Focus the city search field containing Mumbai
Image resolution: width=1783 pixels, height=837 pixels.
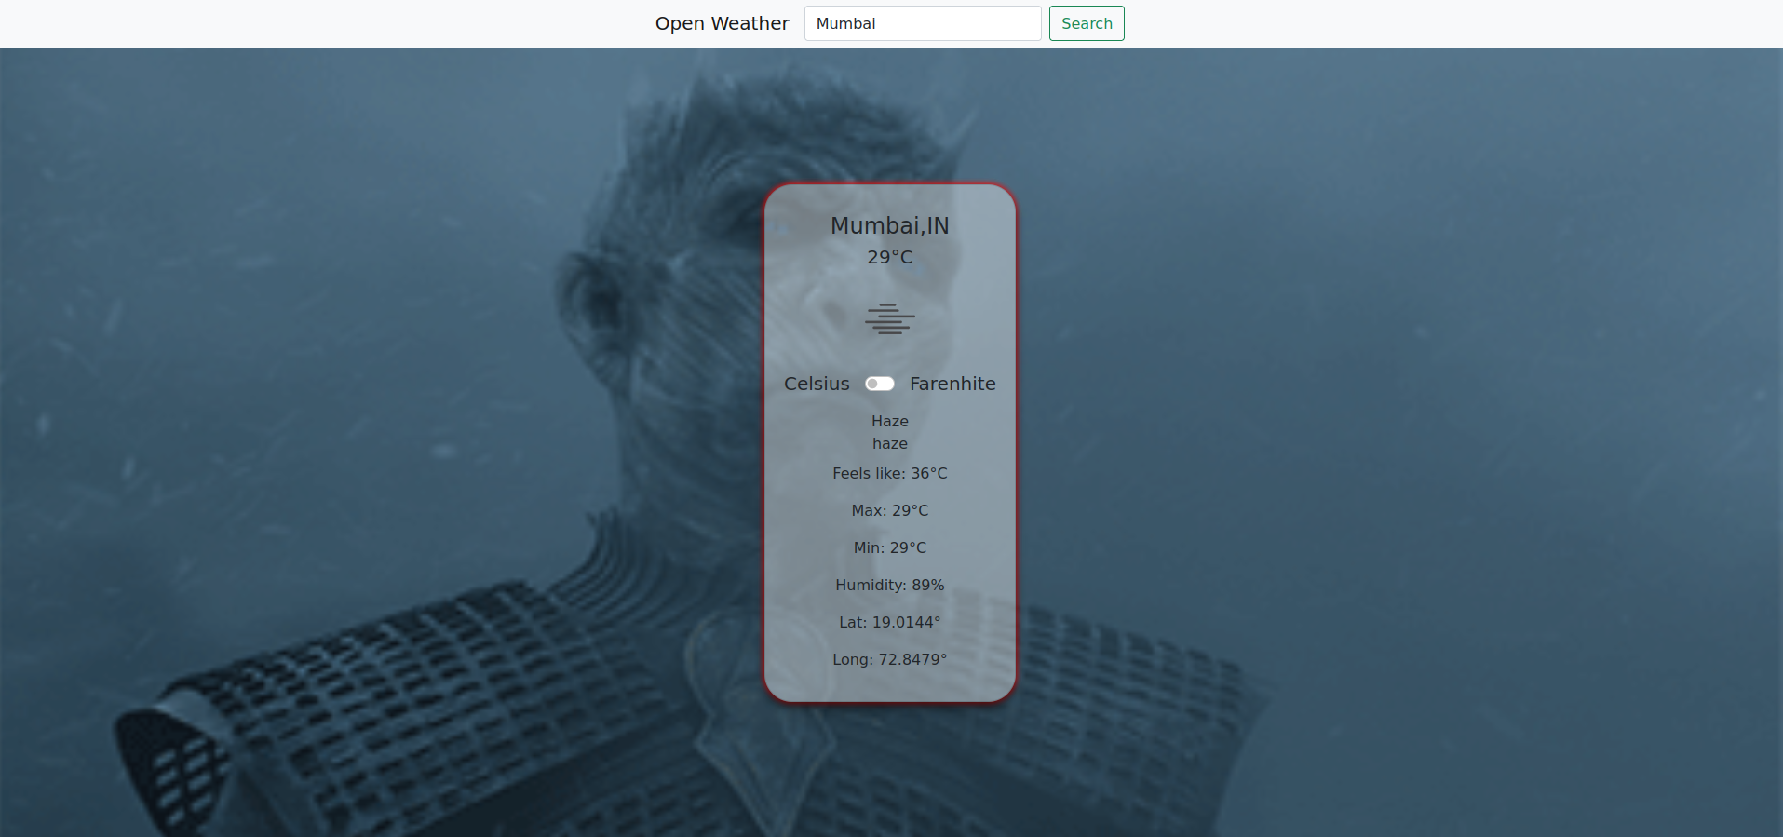click(x=922, y=23)
